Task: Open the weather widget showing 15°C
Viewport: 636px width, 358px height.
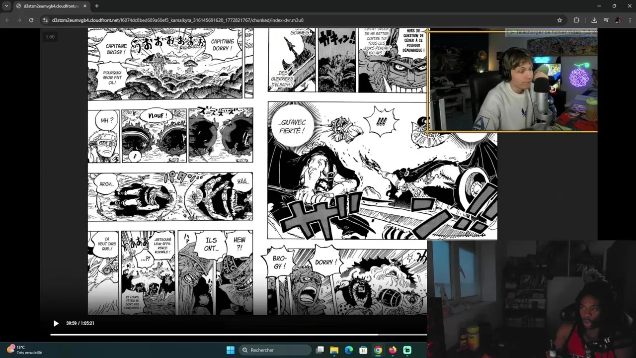Action: coord(24,350)
